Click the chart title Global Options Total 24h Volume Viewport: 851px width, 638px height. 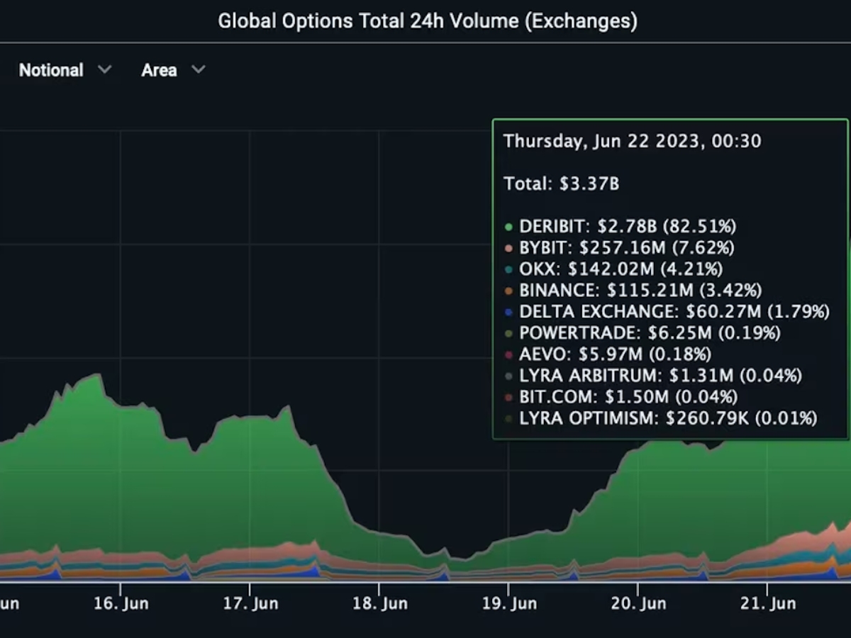click(x=427, y=21)
